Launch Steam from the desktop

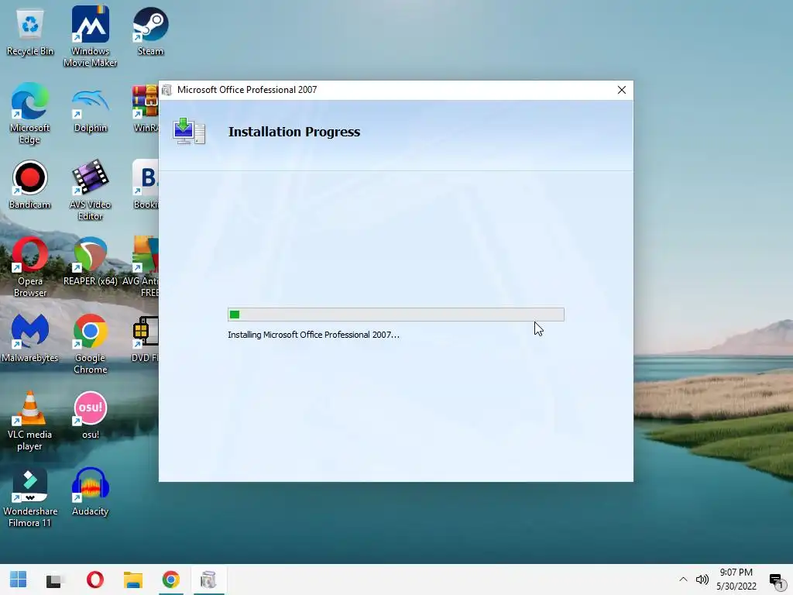(x=150, y=31)
